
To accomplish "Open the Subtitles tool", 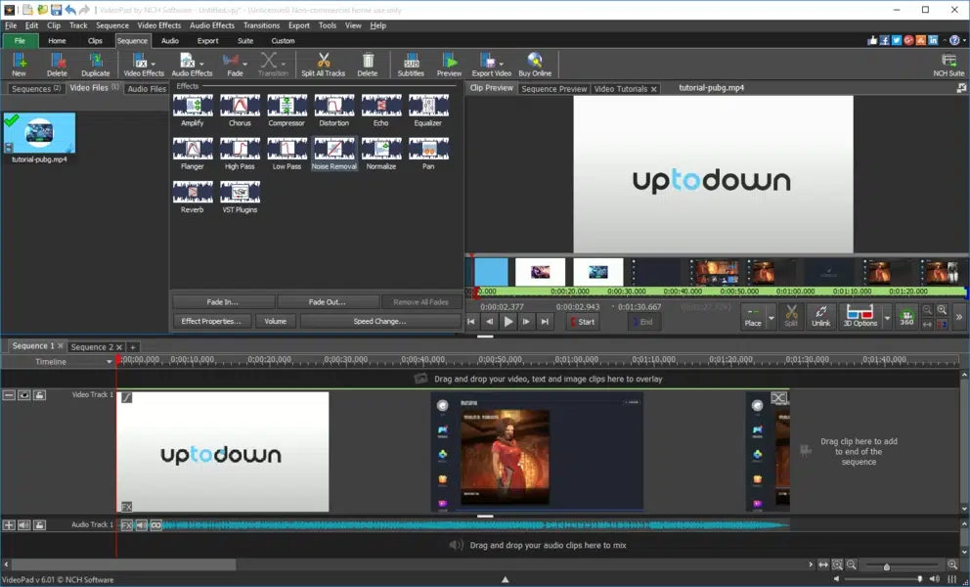I will (x=410, y=63).
